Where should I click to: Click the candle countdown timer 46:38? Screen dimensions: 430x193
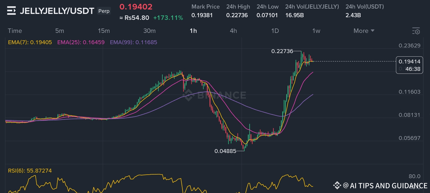[413, 69]
